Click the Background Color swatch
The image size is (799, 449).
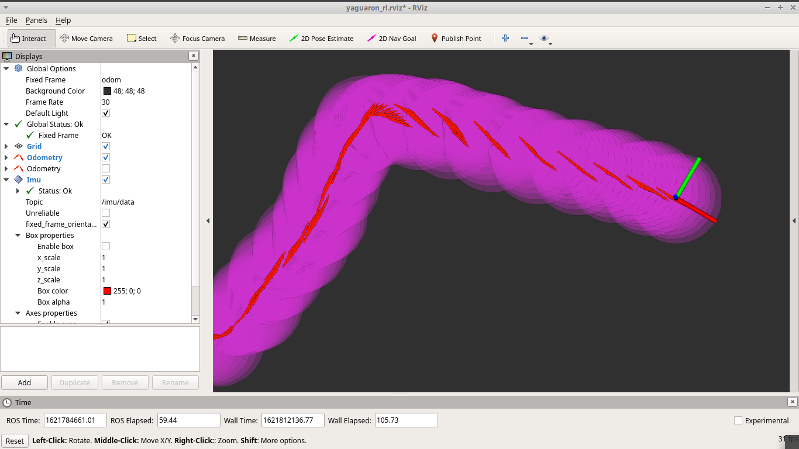click(107, 91)
